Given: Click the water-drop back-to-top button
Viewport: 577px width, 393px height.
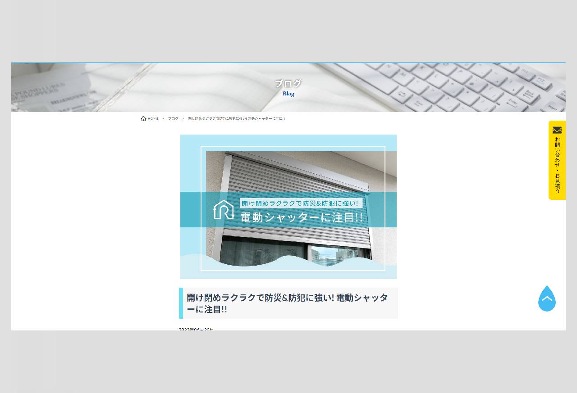Looking at the screenshot, I should (547, 298).
